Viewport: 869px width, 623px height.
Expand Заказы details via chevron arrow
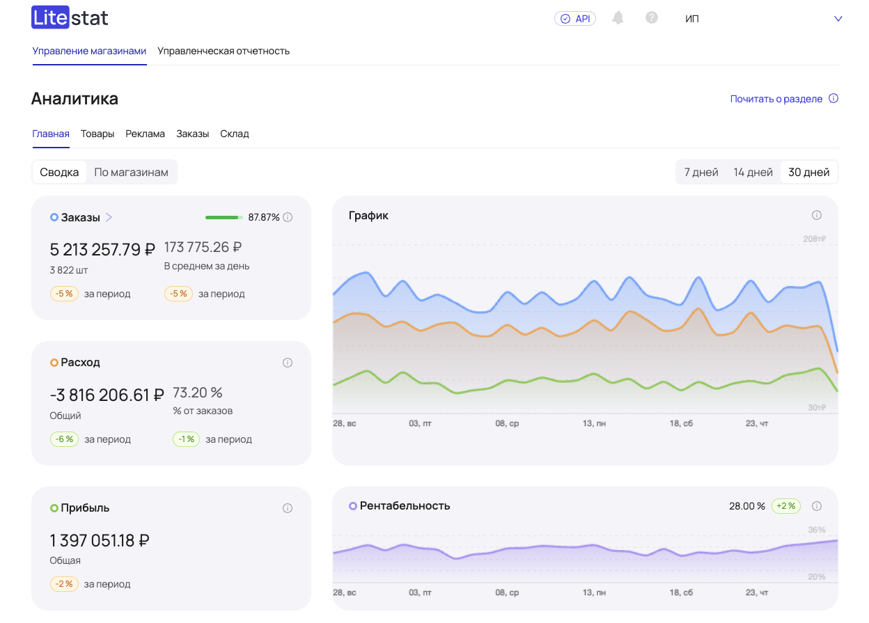tap(109, 217)
